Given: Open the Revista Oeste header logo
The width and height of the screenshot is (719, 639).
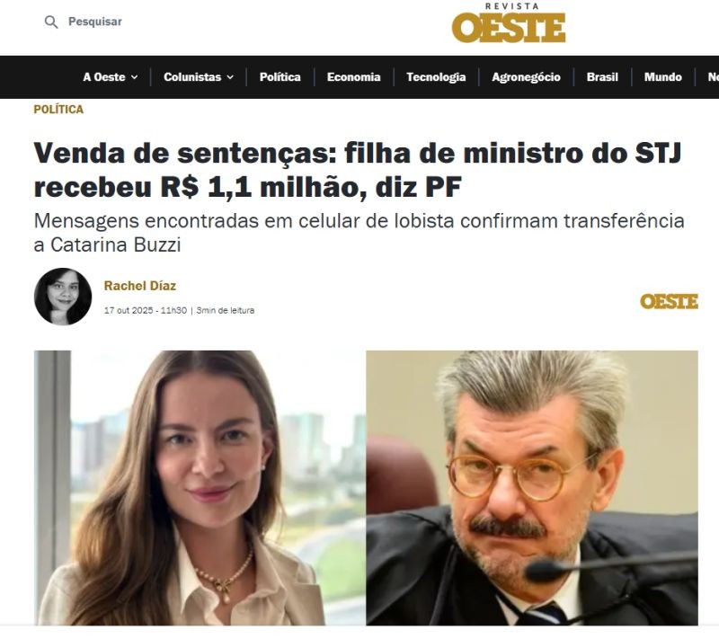Looking at the screenshot, I should point(508,23).
